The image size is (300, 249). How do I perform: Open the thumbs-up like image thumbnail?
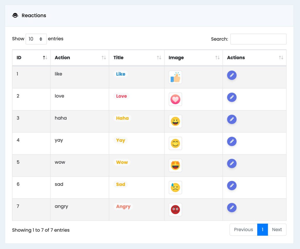175,77
